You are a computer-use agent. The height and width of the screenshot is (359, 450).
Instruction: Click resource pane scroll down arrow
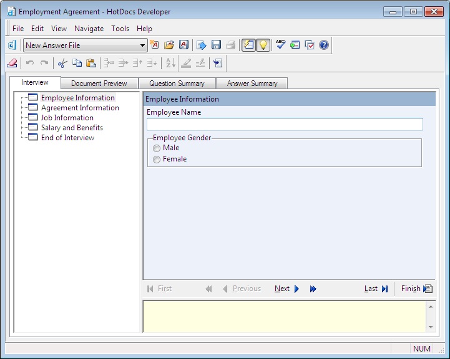pyautogui.click(x=431, y=327)
